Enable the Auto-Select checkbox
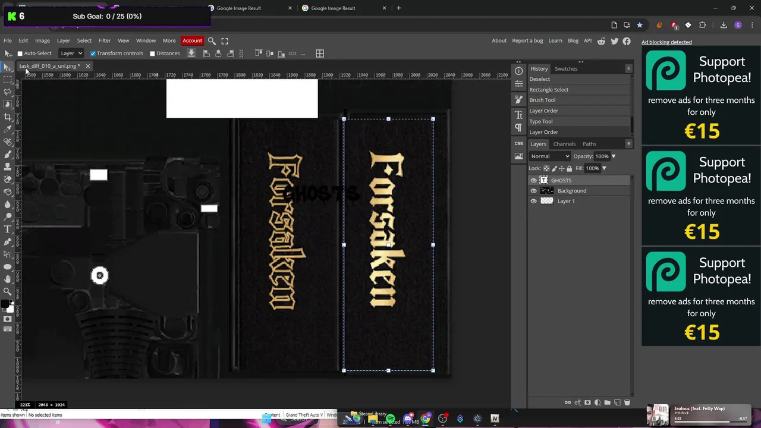 tap(20, 53)
